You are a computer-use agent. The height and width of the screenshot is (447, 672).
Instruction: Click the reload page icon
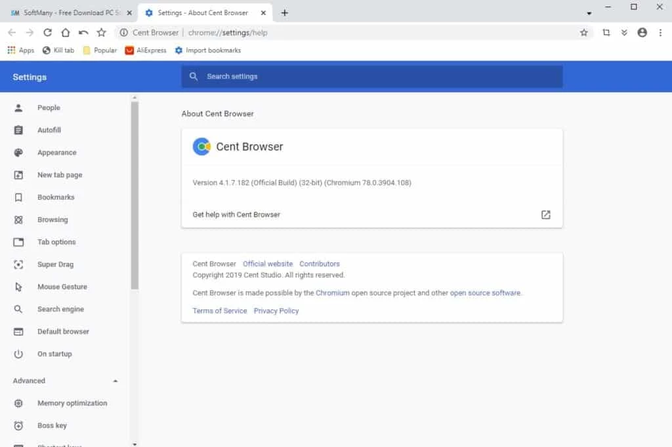pos(47,33)
